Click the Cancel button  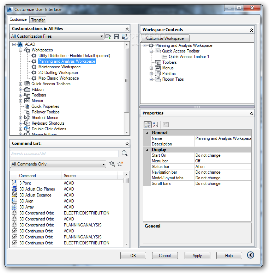tap(165, 255)
